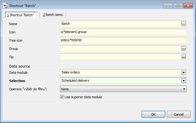
Task: Expand the Operace "výběr do filtru" dropdown
Action: click(x=184, y=89)
